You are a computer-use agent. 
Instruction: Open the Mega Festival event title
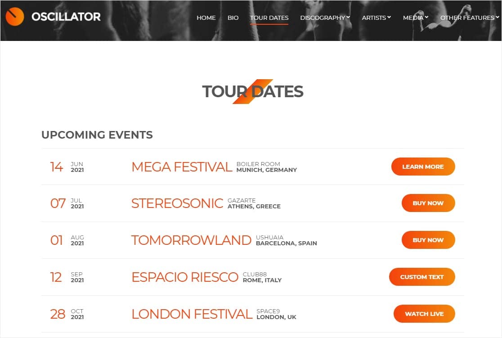point(182,167)
